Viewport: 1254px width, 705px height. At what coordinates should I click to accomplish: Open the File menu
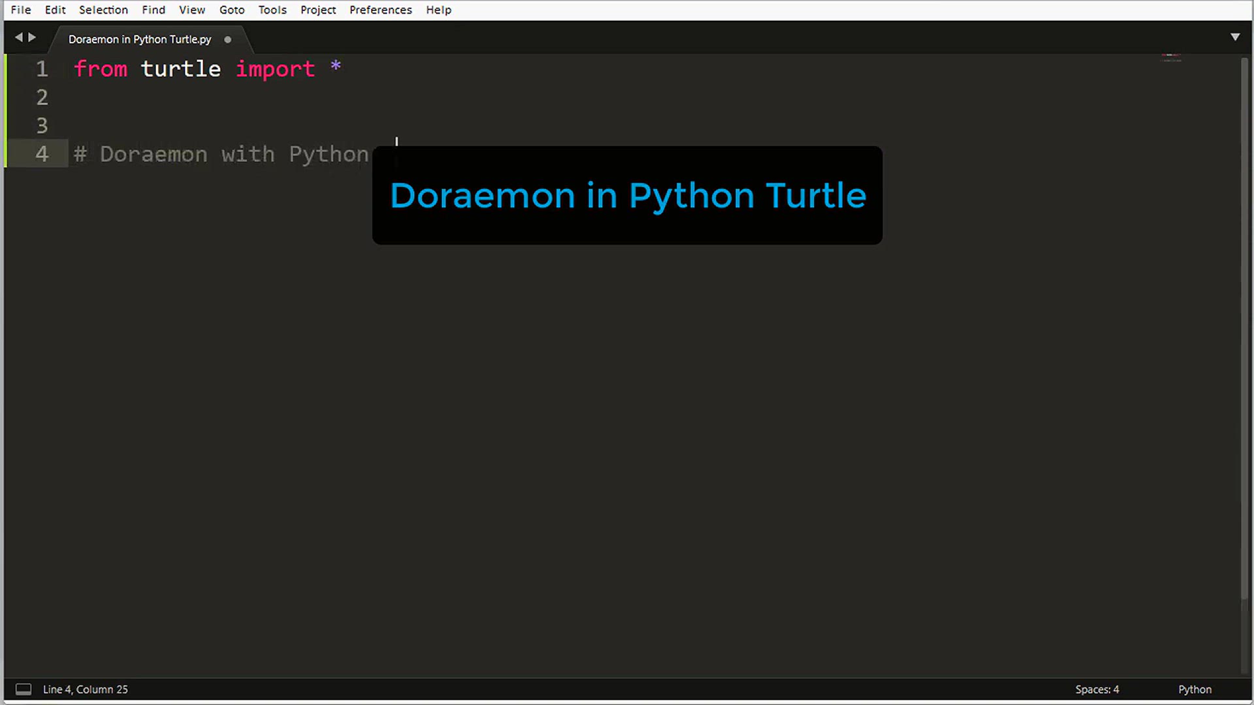click(21, 10)
